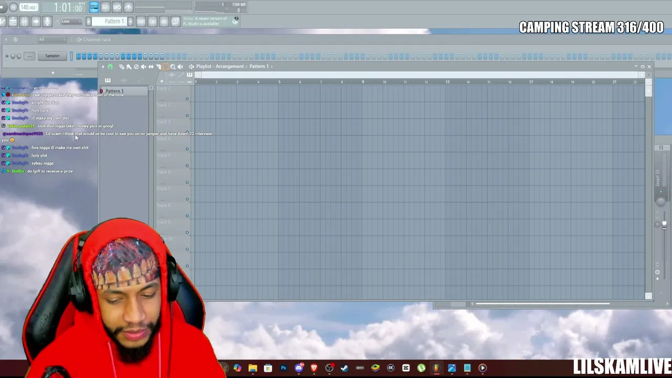This screenshot has width=672, height=378.
Task: Select the Paint brush tool in Playlist
Action: 129,67
